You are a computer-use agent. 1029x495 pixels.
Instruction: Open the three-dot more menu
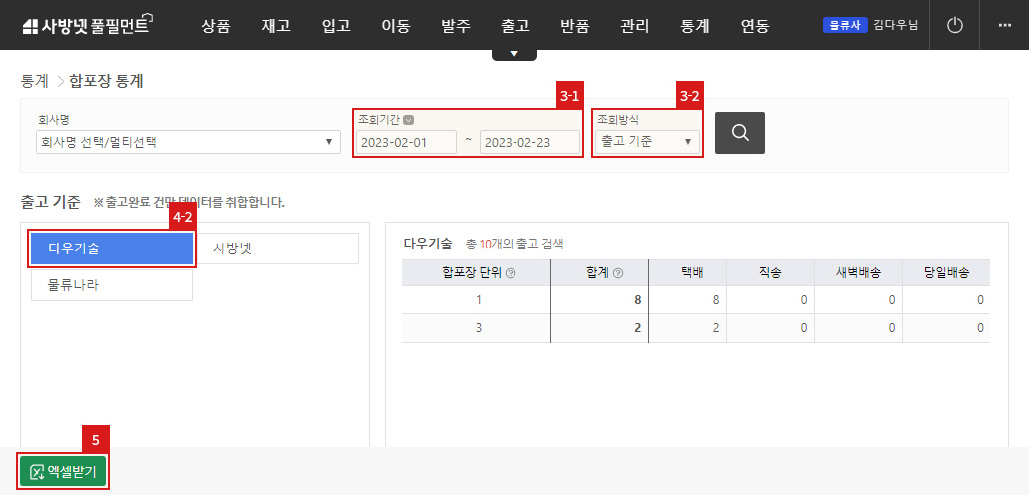coord(1004,25)
